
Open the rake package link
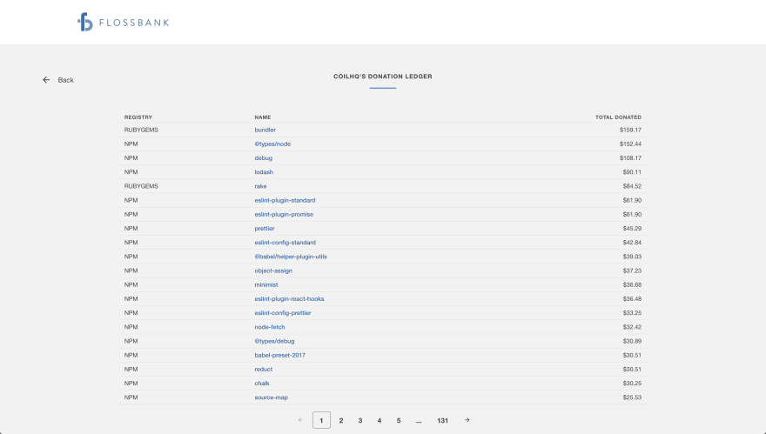tap(260, 186)
